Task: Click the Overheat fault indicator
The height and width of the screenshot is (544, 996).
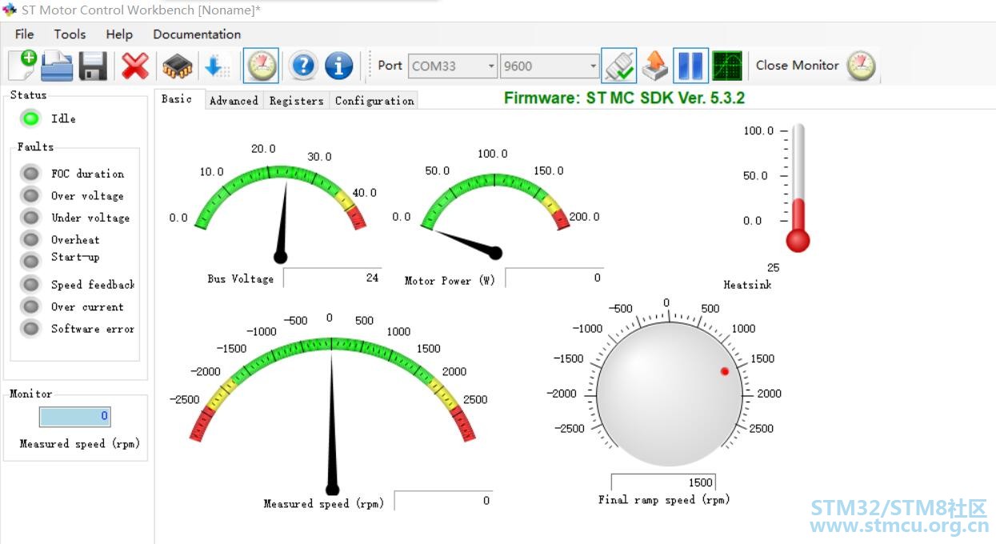Action: (x=30, y=239)
